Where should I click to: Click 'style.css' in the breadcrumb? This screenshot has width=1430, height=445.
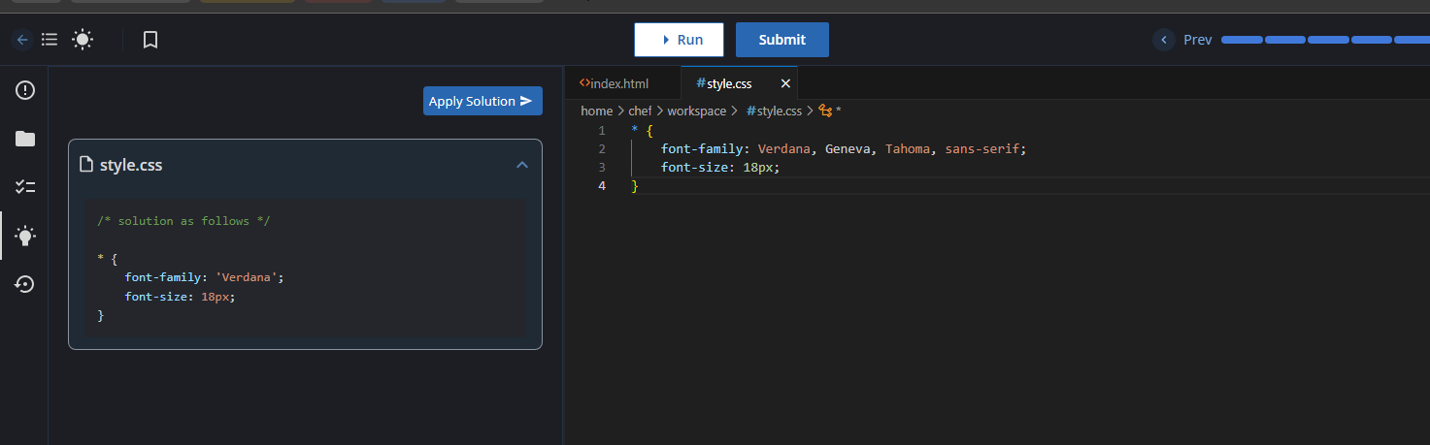774,111
